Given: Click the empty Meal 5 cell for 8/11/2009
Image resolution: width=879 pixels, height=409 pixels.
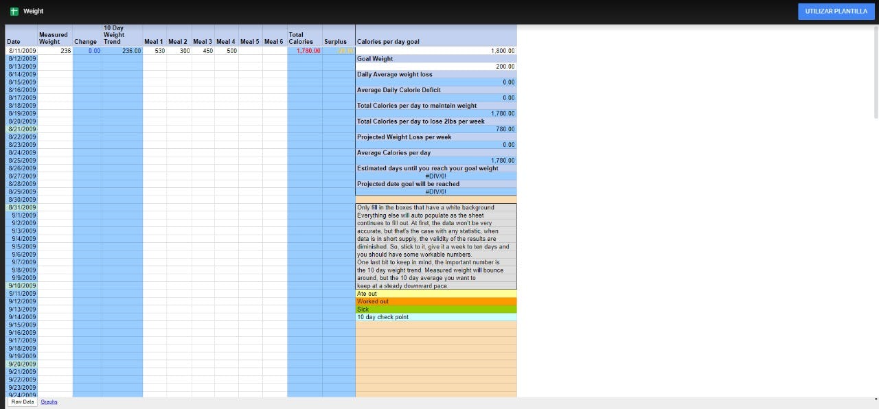Looking at the screenshot, I should pos(250,51).
